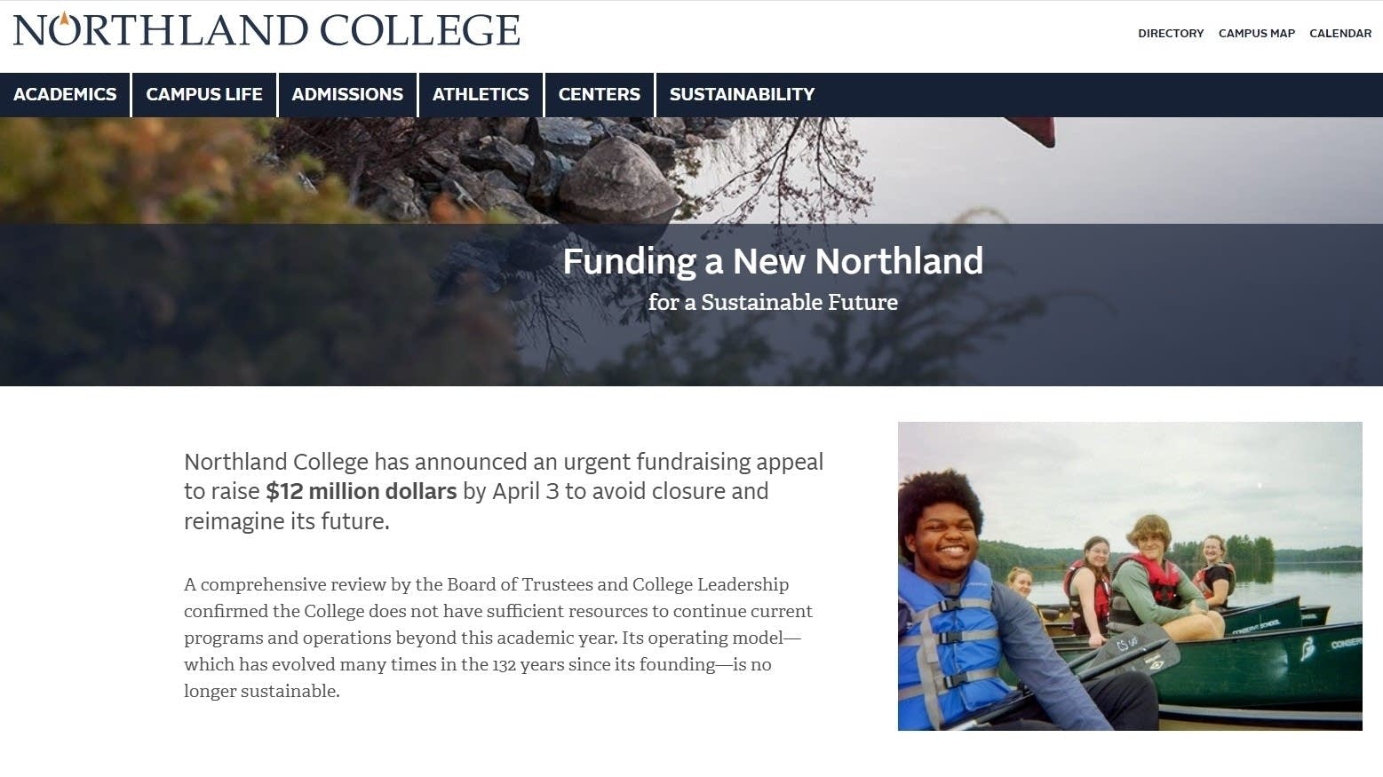
Task: Open the ADMISSIONS menu
Action: point(347,94)
